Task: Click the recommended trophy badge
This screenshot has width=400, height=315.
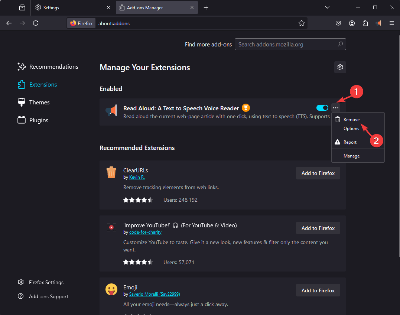Action: [x=245, y=108]
